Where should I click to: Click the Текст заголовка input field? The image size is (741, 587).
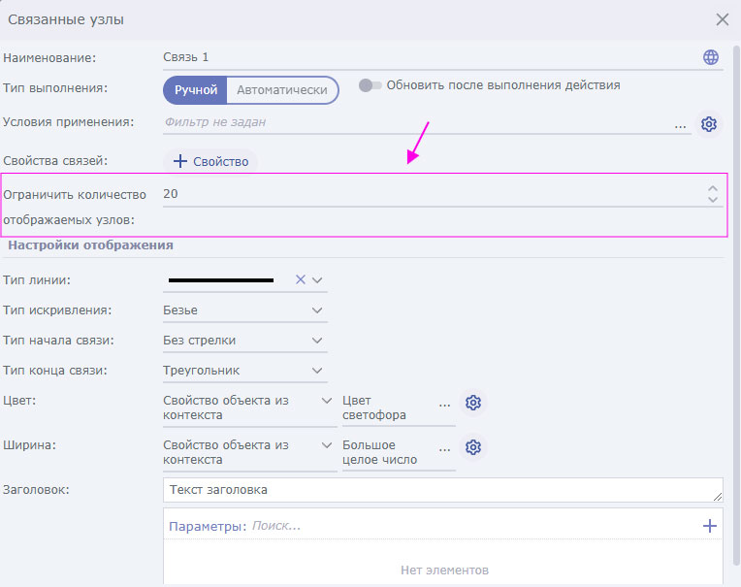pos(443,490)
